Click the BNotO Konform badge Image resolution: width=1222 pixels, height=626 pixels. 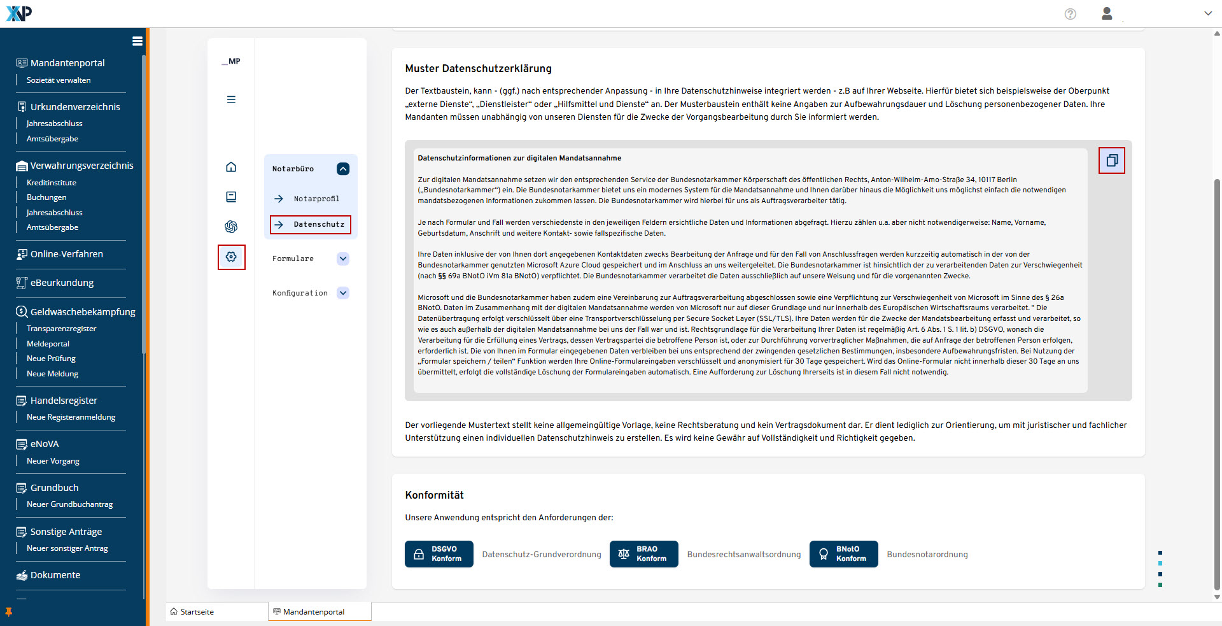843,554
